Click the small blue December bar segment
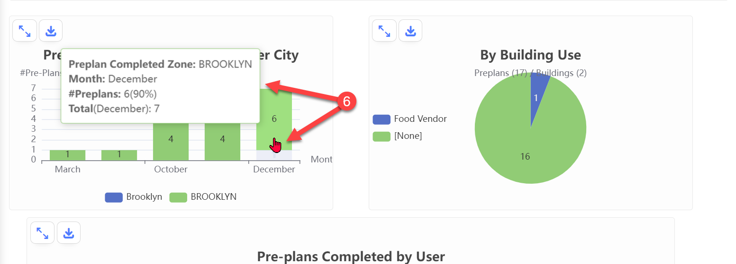This screenshot has width=736, height=264. (x=265, y=155)
